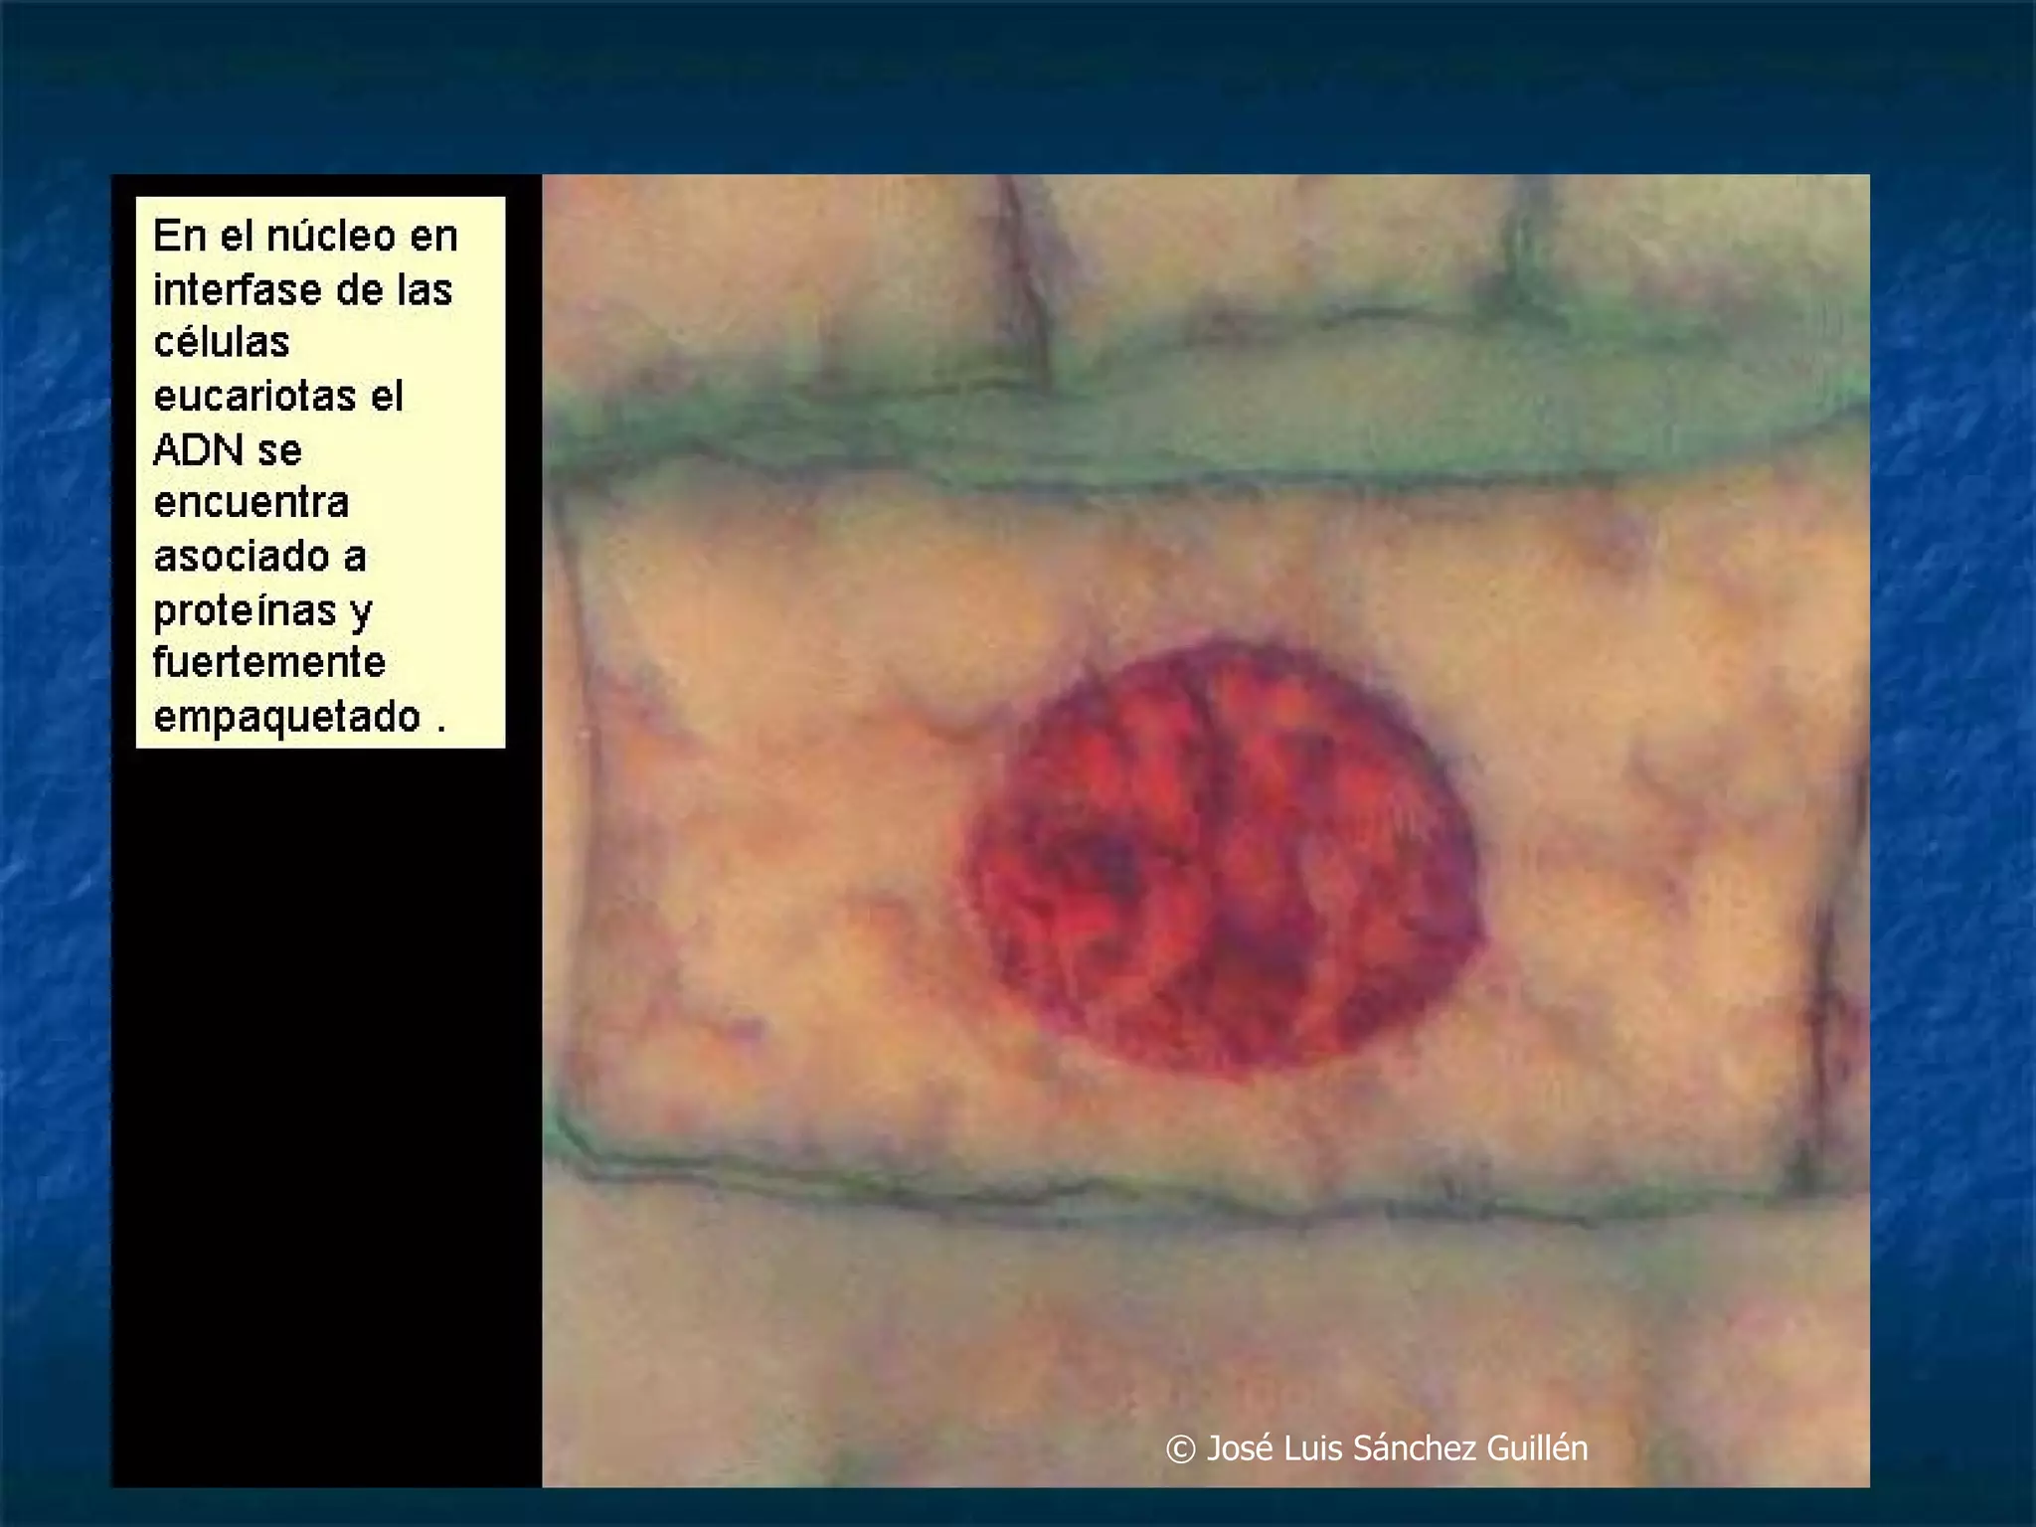Click the word "ADN" in text box
Screen dimensions: 2036x1527
198,450
